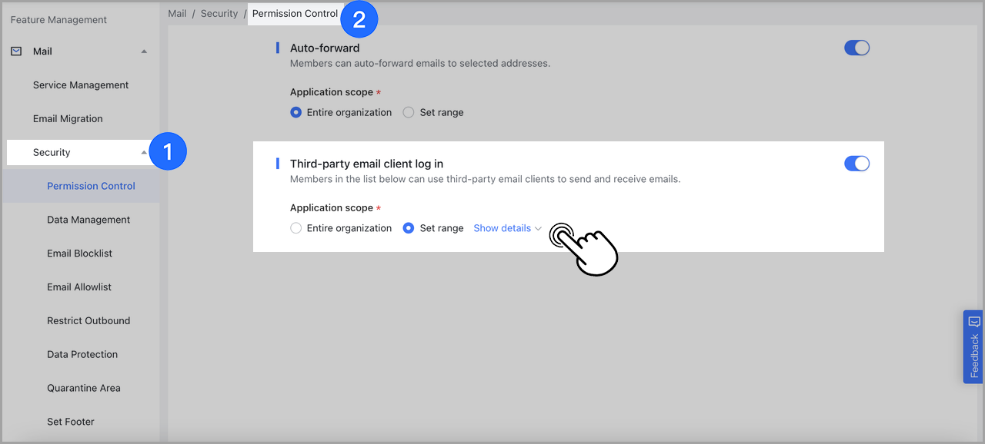Screen dimensions: 985x444
Task: Click the Feature Management heading
Action: [x=58, y=20]
